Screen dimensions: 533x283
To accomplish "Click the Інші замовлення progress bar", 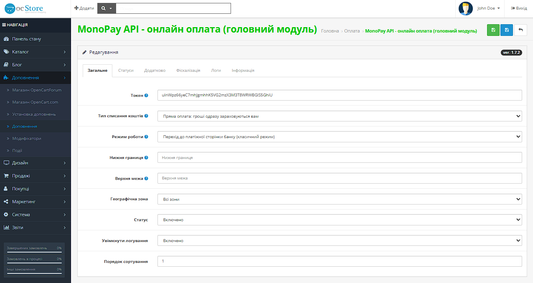I will 34,273.
